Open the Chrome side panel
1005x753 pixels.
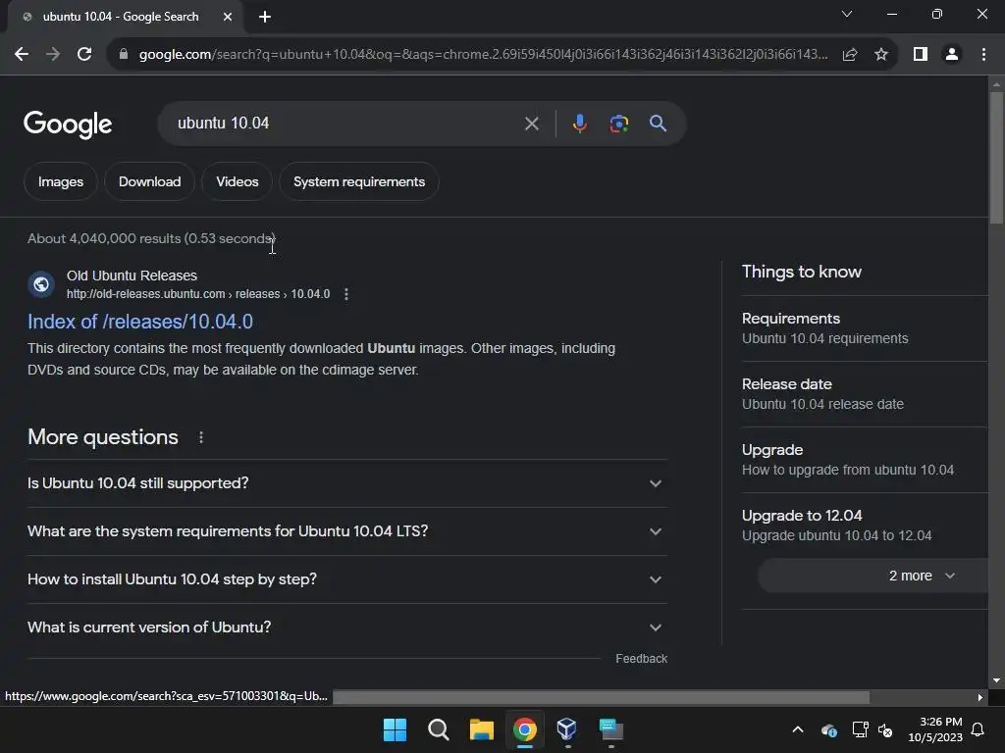tap(921, 55)
